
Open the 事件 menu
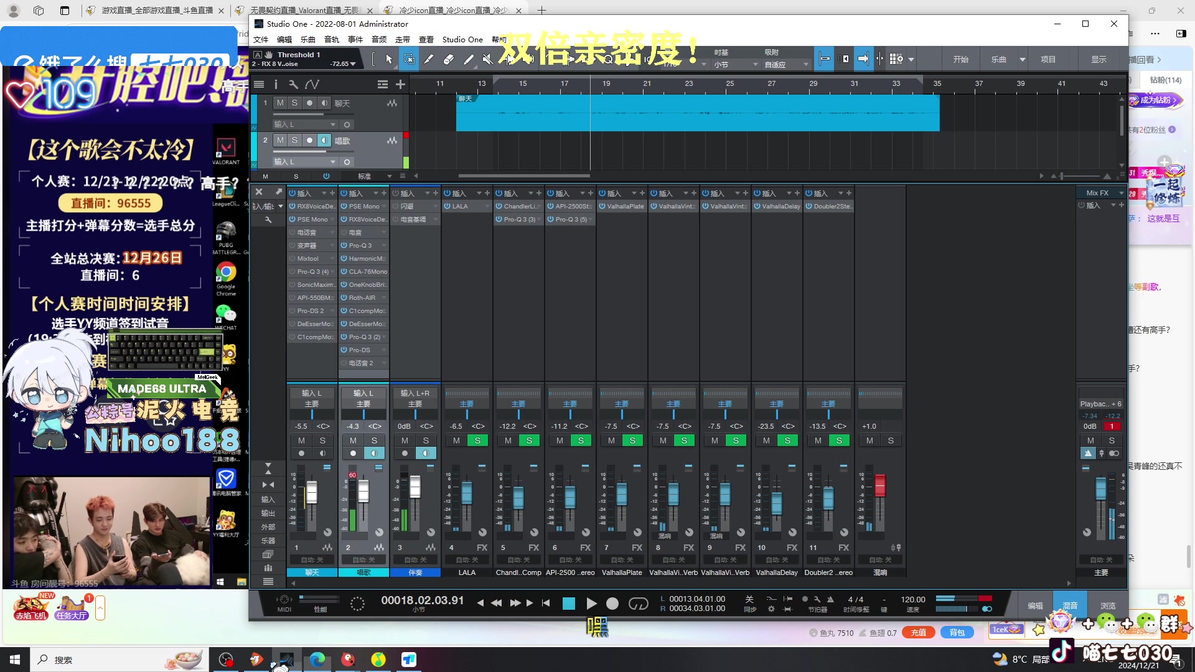355,39
